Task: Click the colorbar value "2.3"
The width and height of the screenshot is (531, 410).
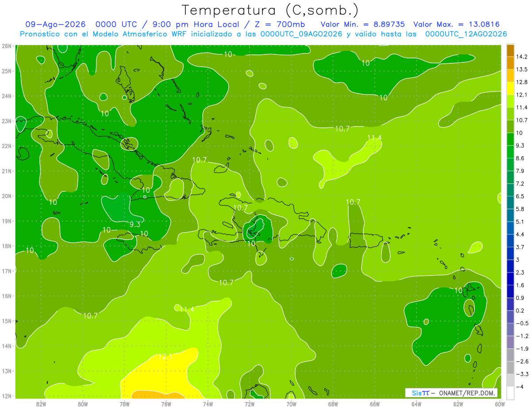Action: point(520,272)
